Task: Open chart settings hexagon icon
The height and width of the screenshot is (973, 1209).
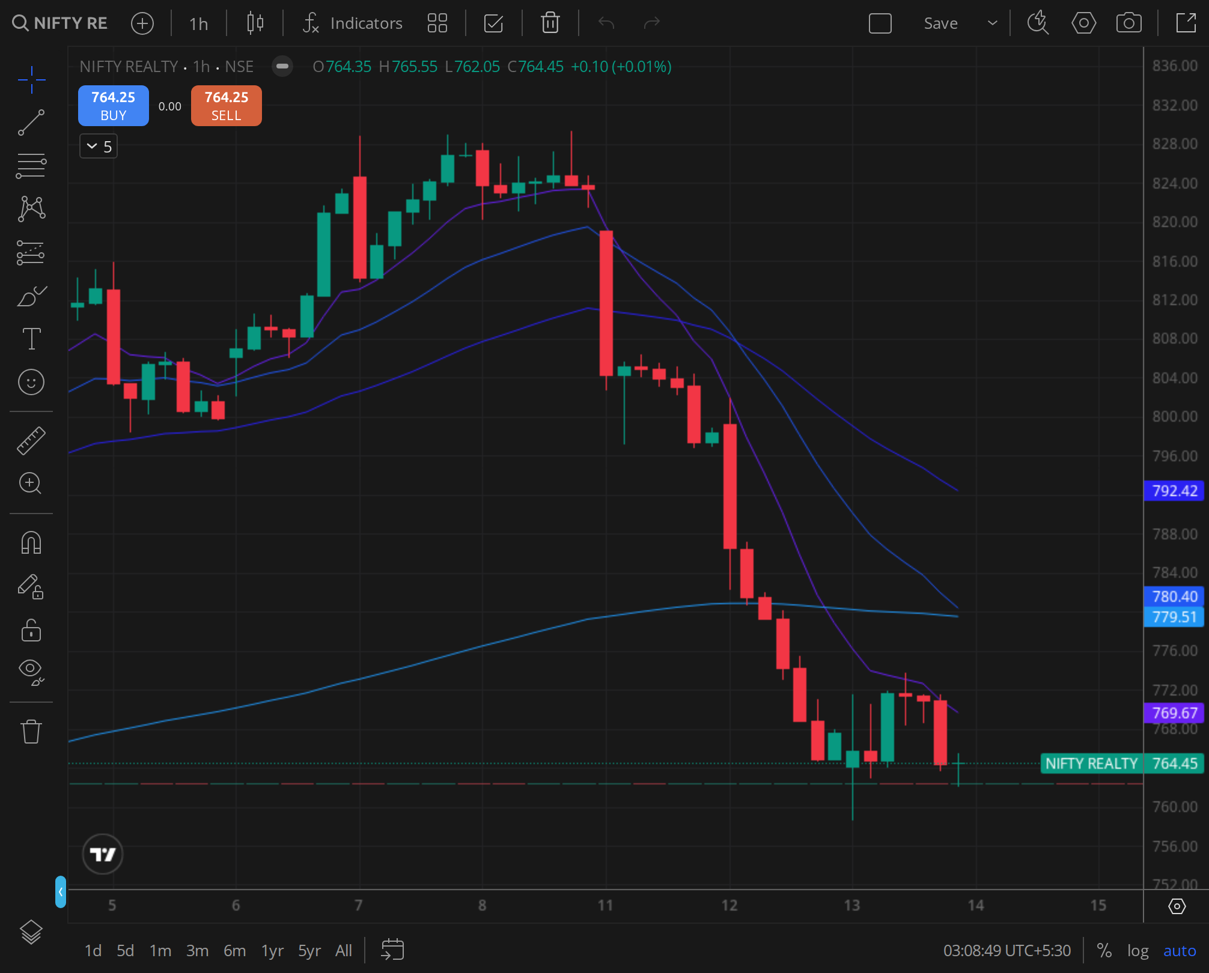Action: click(1083, 23)
